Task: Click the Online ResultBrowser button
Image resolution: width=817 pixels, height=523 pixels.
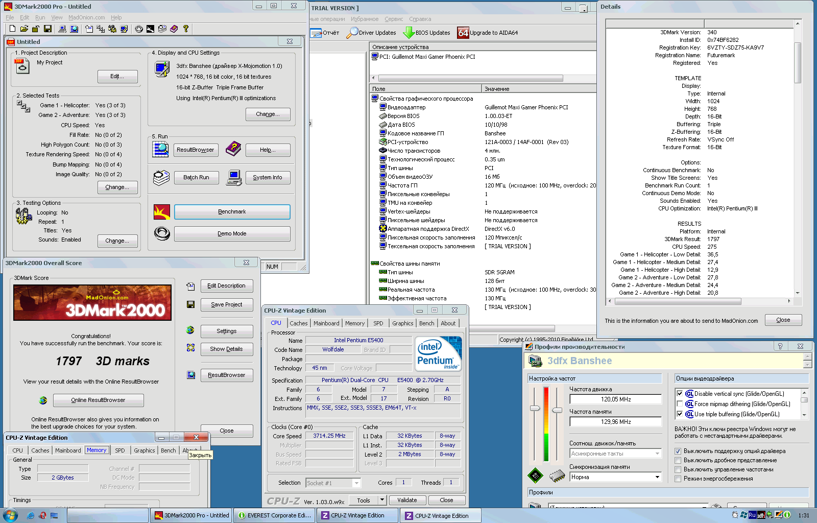Action: pyautogui.click(x=99, y=400)
